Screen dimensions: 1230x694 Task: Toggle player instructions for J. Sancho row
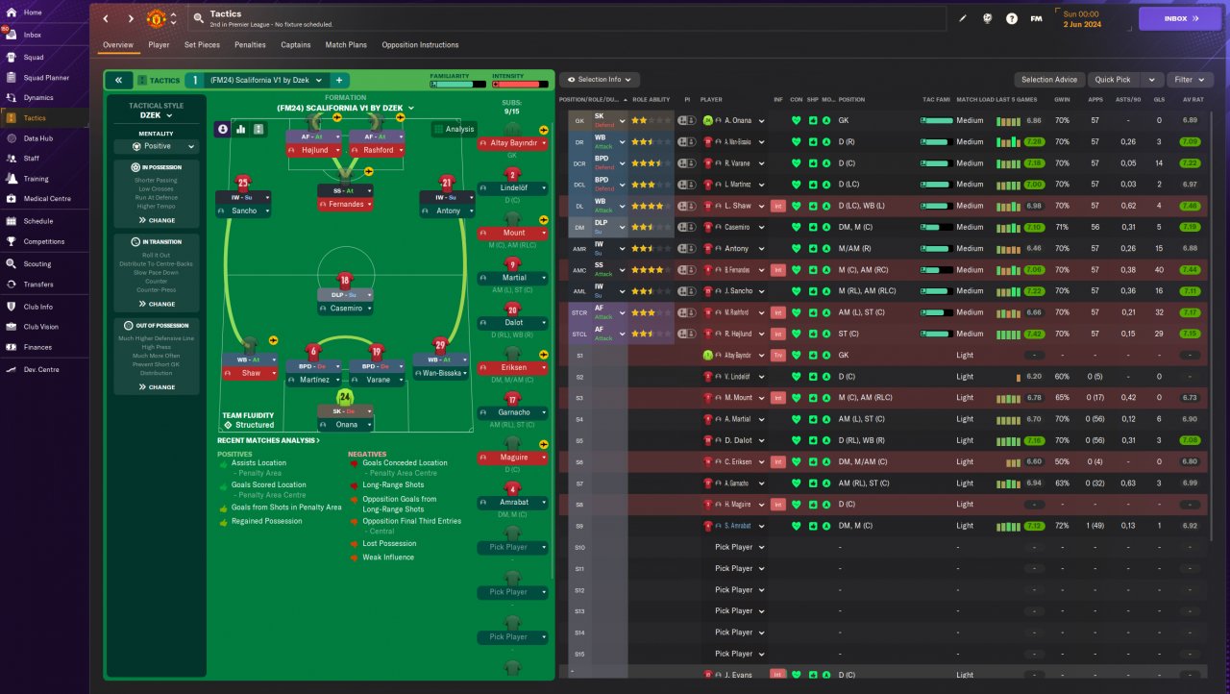[x=687, y=291]
